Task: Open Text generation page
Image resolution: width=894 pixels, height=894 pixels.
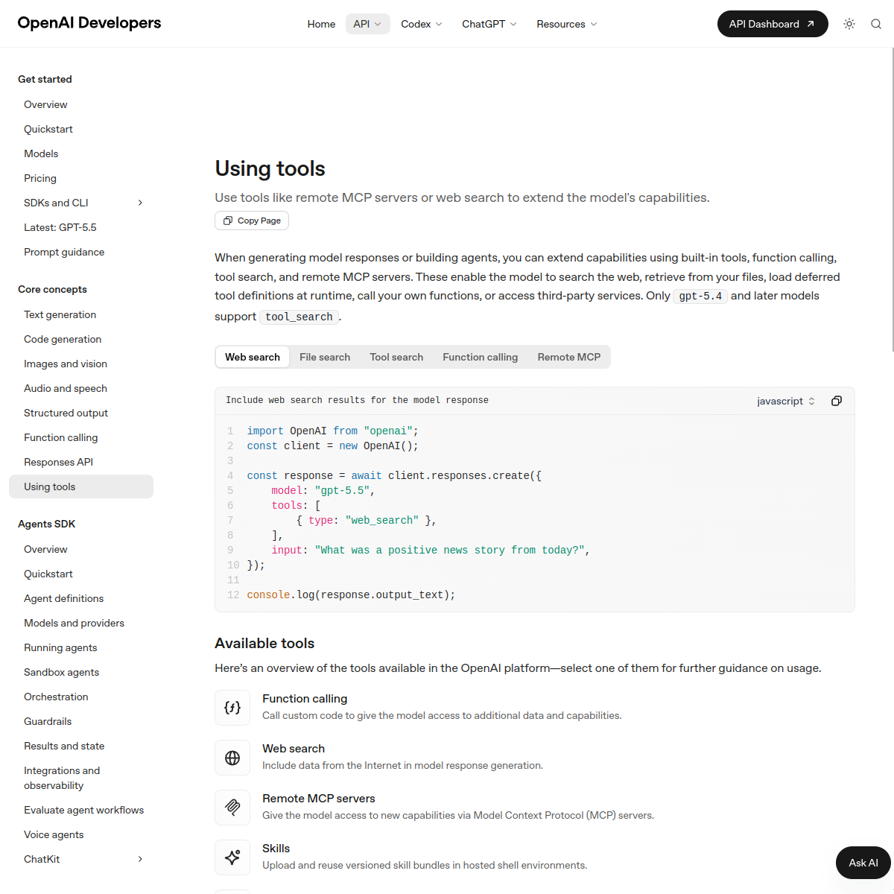Action: coord(60,314)
